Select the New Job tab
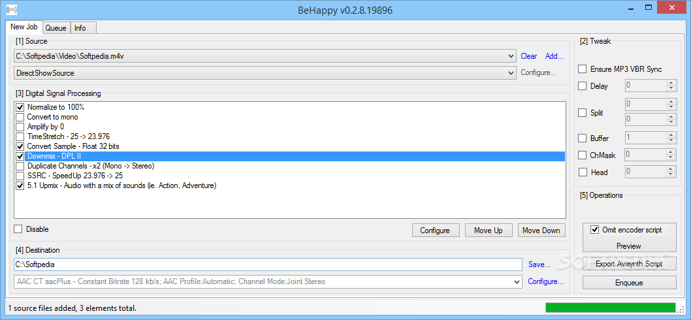 (24, 26)
